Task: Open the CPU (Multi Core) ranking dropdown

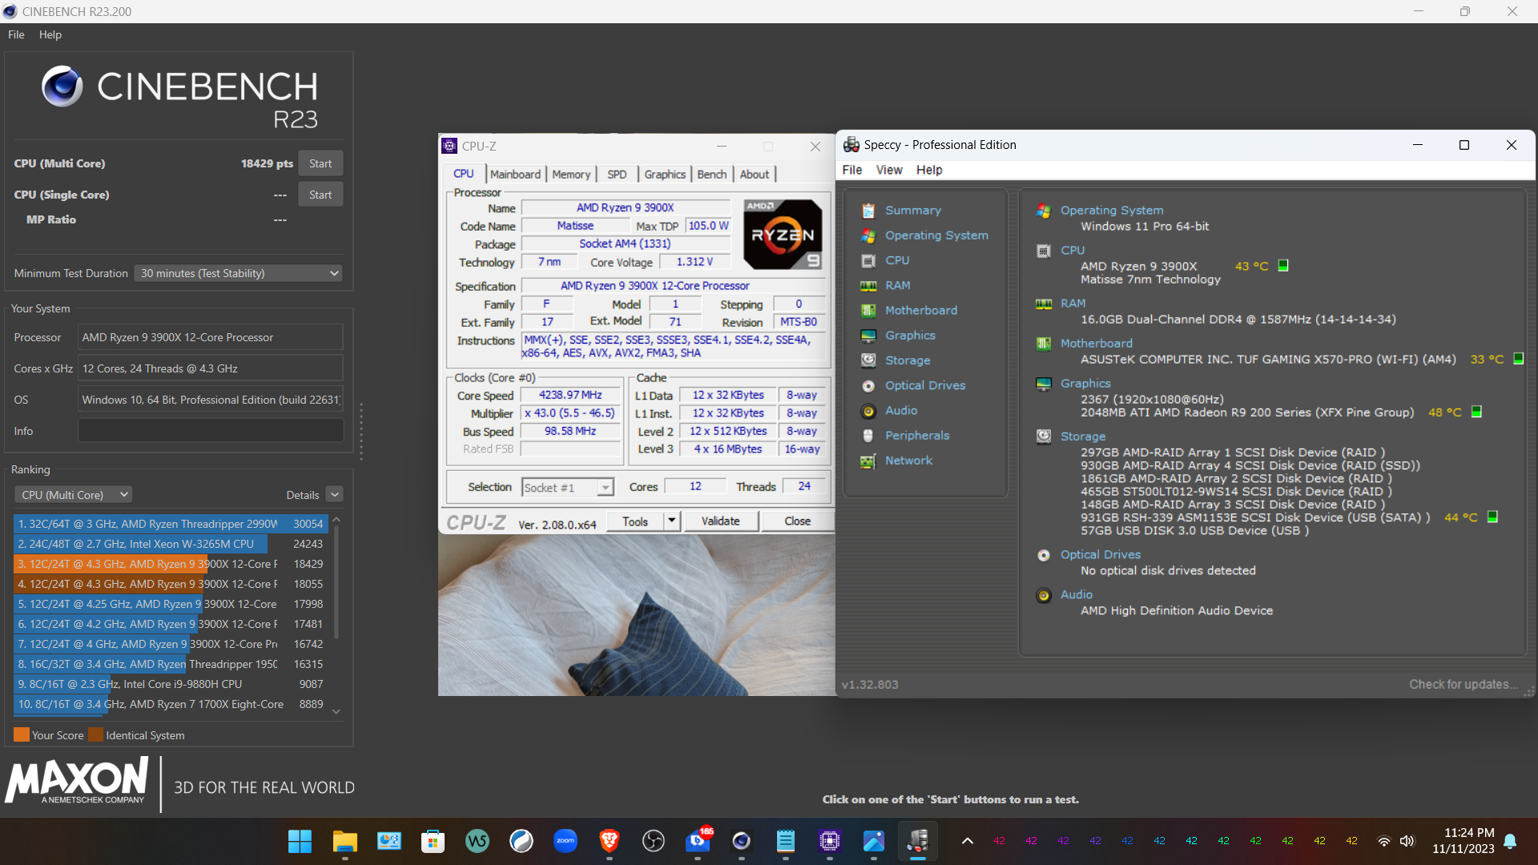Action: pyautogui.click(x=73, y=495)
